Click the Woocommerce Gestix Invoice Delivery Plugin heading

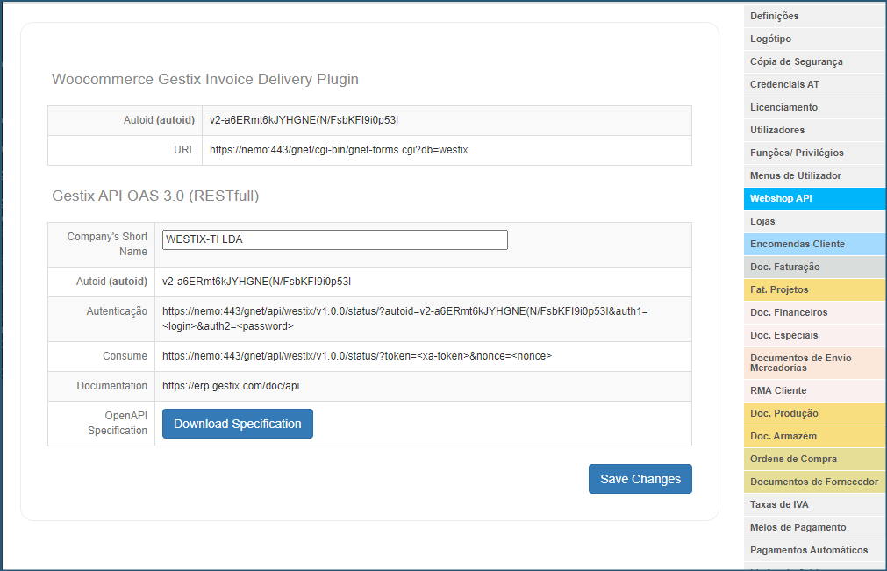point(205,79)
